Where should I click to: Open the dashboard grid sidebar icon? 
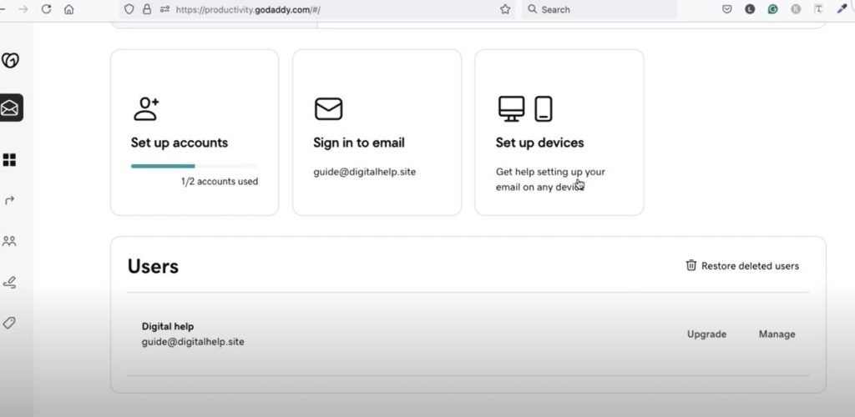tap(9, 160)
